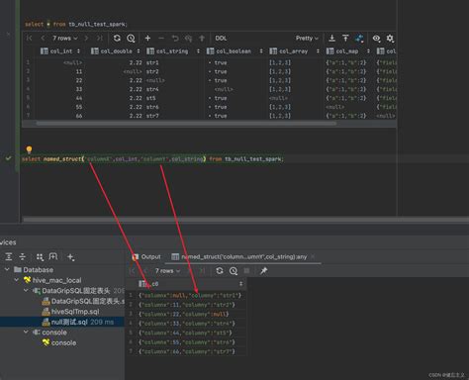469x380 pixels.
Task: Open the 7 rows dropdown in lower result
Action: pos(167,271)
